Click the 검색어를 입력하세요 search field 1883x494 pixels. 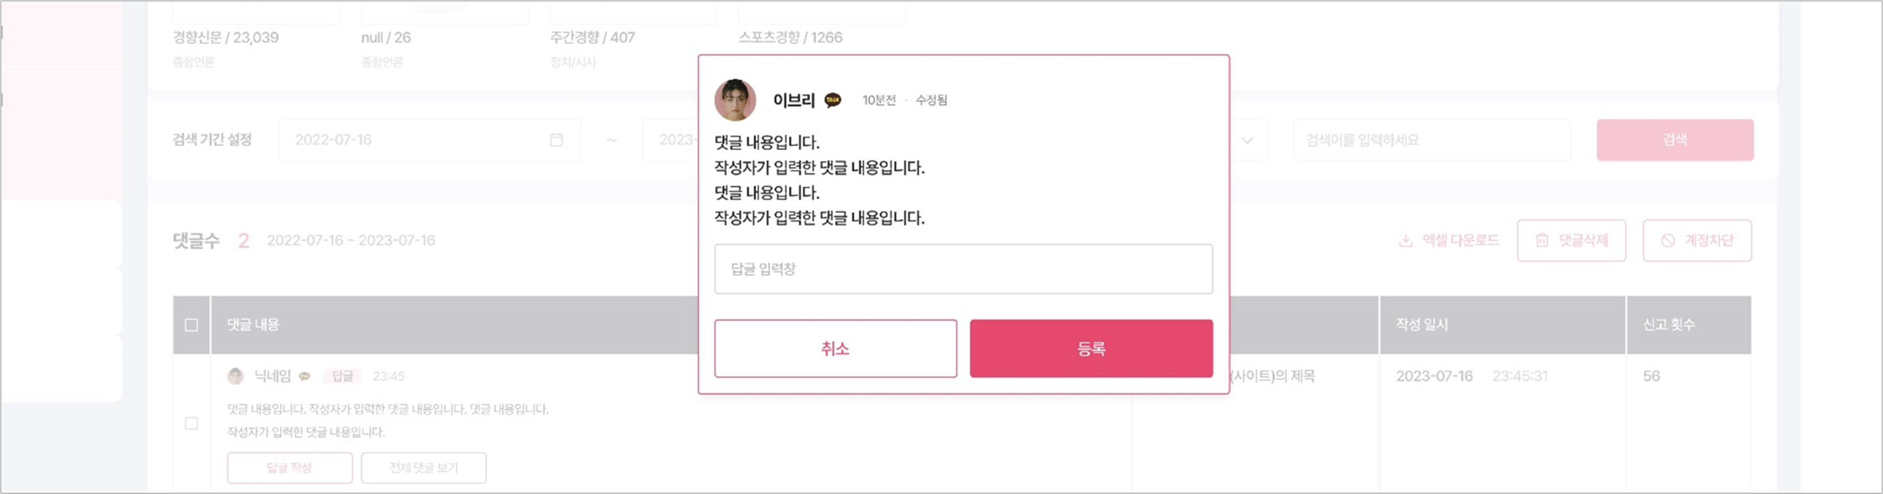(x=1431, y=141)
